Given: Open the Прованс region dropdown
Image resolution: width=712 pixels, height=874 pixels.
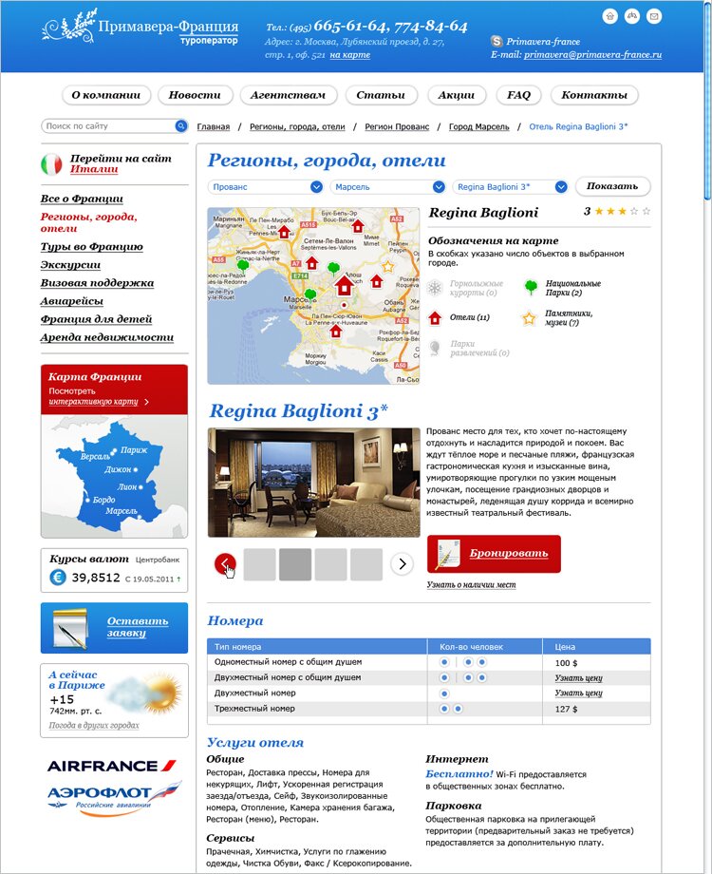Looking at the screenshot, I should click(265, 187).
